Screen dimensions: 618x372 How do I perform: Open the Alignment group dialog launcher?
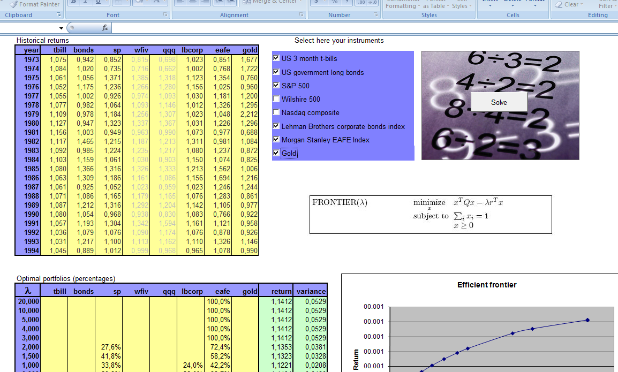coord(302,15)
